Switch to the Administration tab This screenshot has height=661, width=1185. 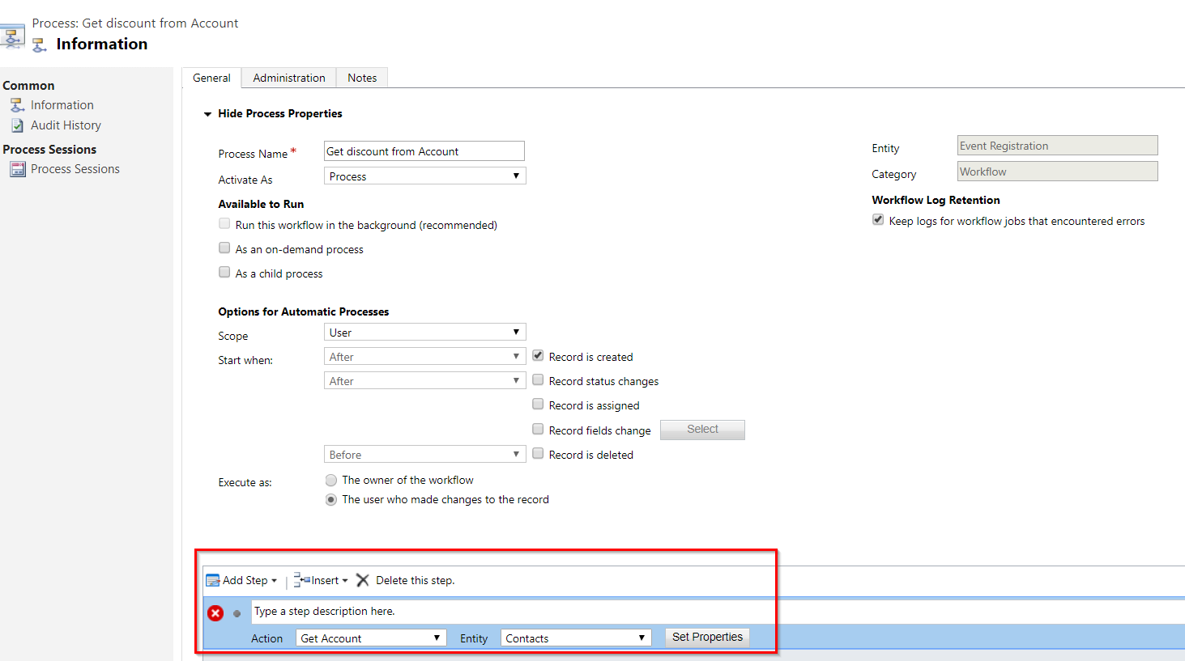(288, 78)
